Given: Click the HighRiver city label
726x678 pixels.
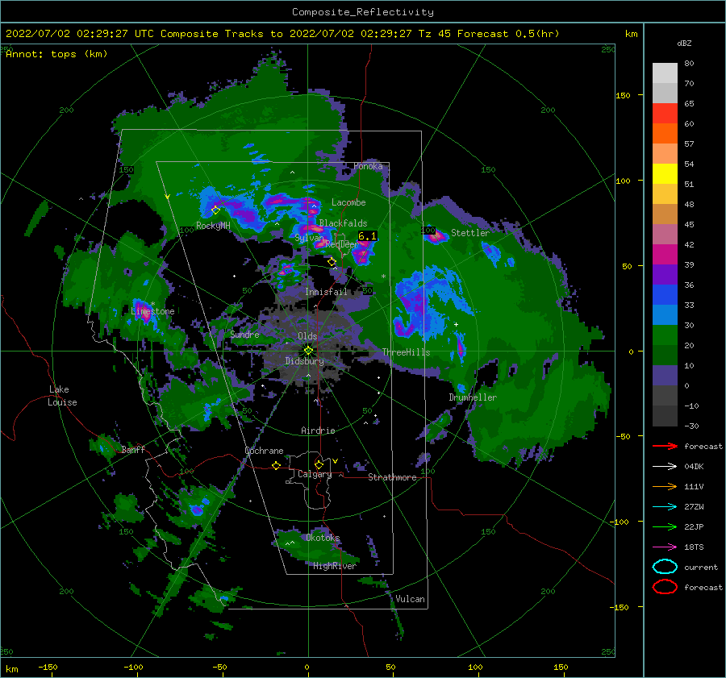Looking at the screenshot, I should [x=335, y=566].
